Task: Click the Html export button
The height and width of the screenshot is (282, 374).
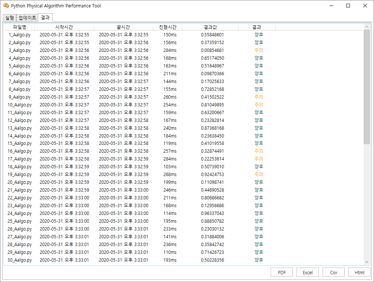Action: [x=360, y=272]
